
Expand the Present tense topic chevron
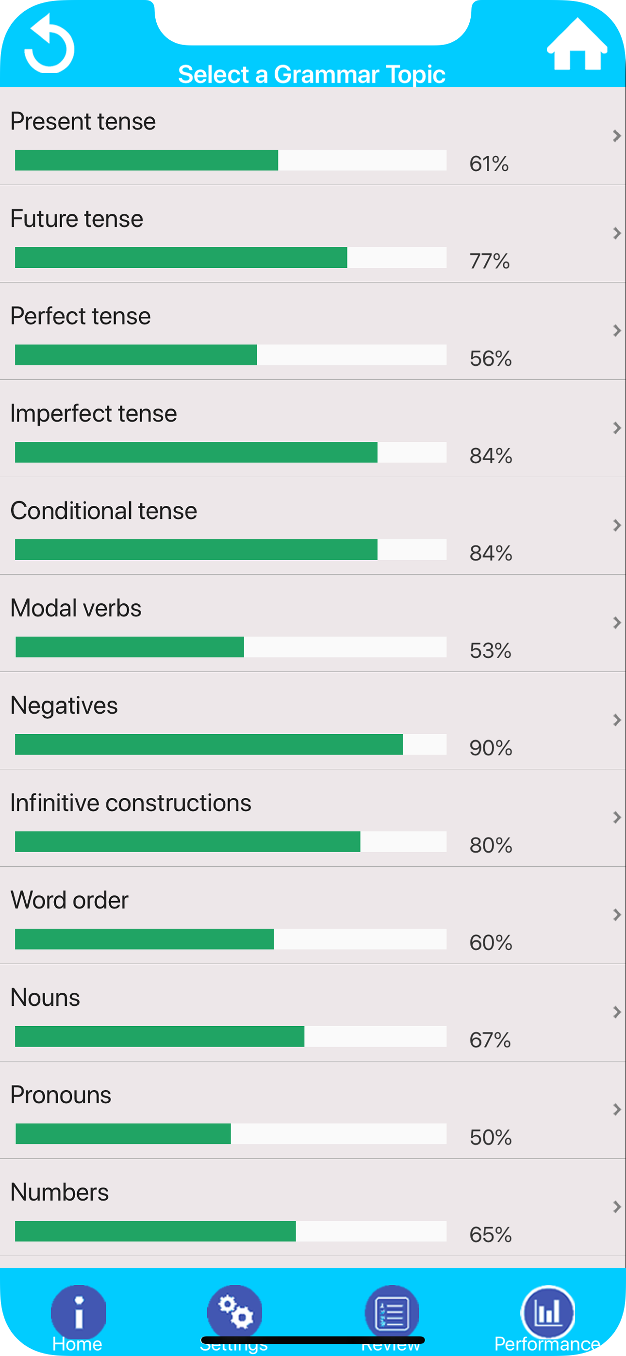click(x=616, y=136)
